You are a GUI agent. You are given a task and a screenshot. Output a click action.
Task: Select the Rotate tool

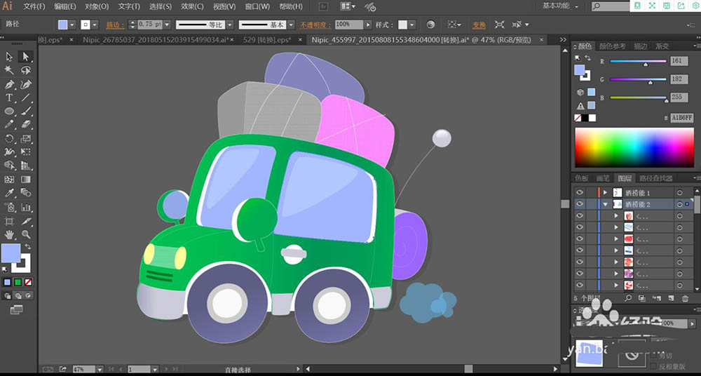click(9, 138)
